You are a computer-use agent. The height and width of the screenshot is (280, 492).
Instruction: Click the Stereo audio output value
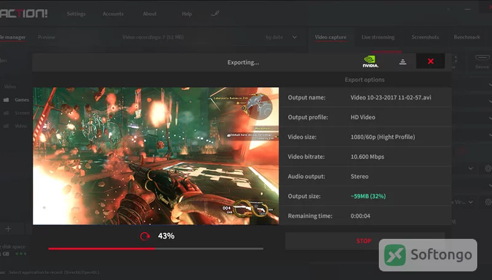(359, 176)
